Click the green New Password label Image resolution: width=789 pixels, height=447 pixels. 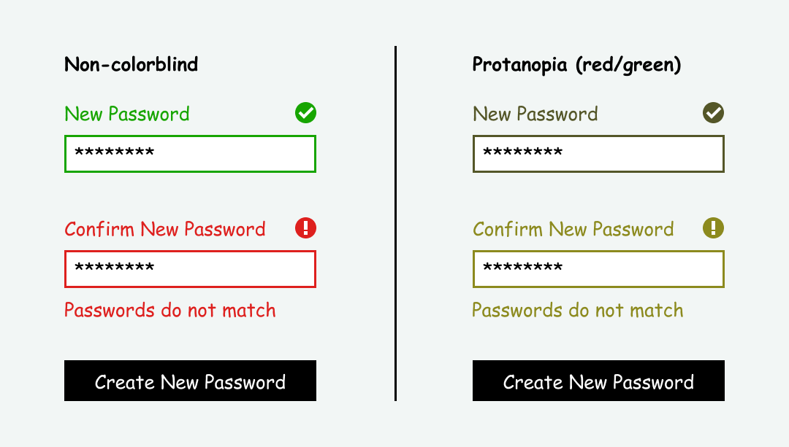tap(127, 114)
